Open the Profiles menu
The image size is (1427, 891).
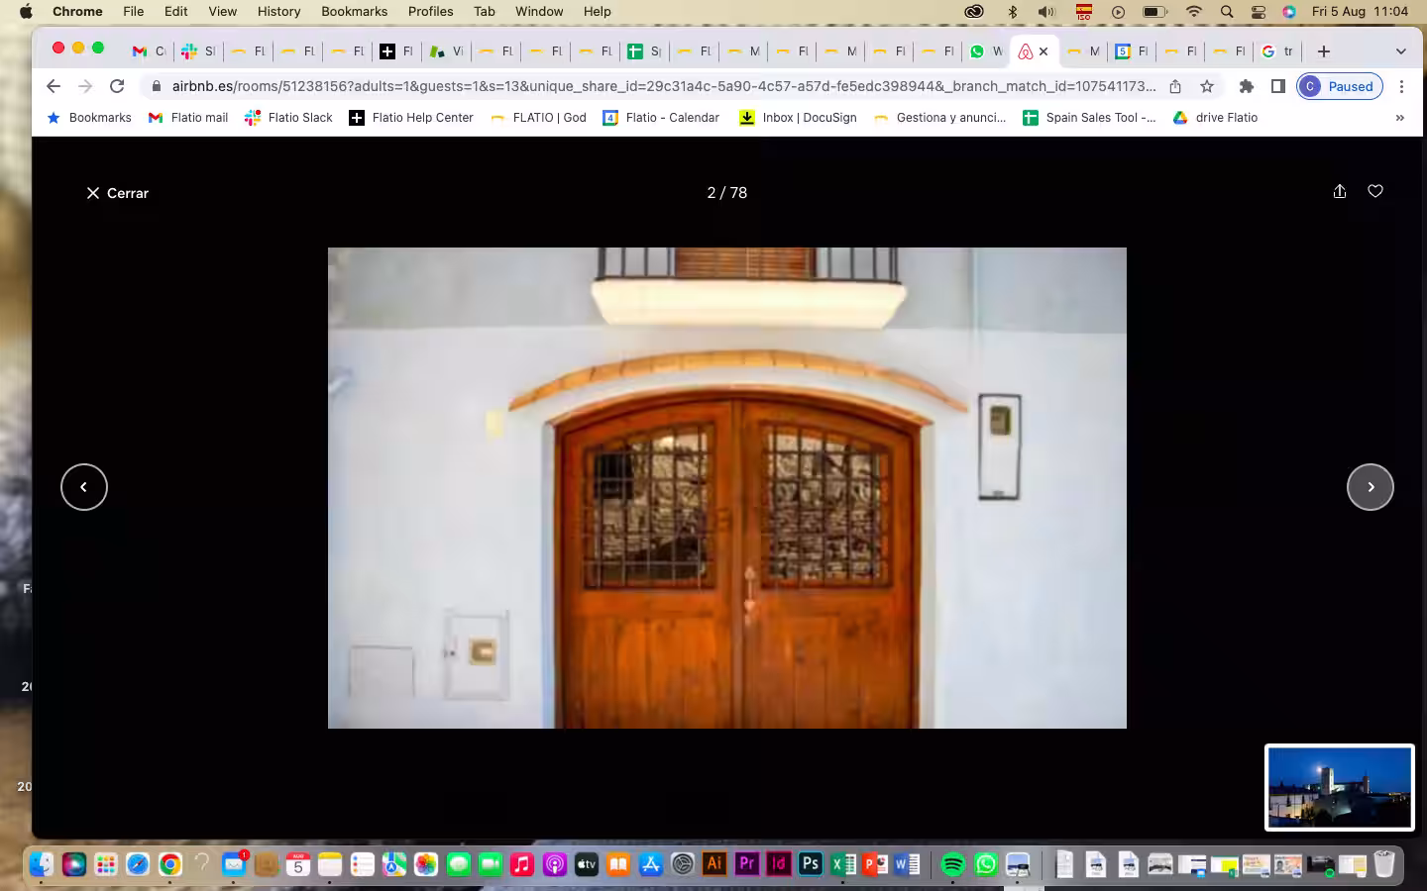[430, 11]
